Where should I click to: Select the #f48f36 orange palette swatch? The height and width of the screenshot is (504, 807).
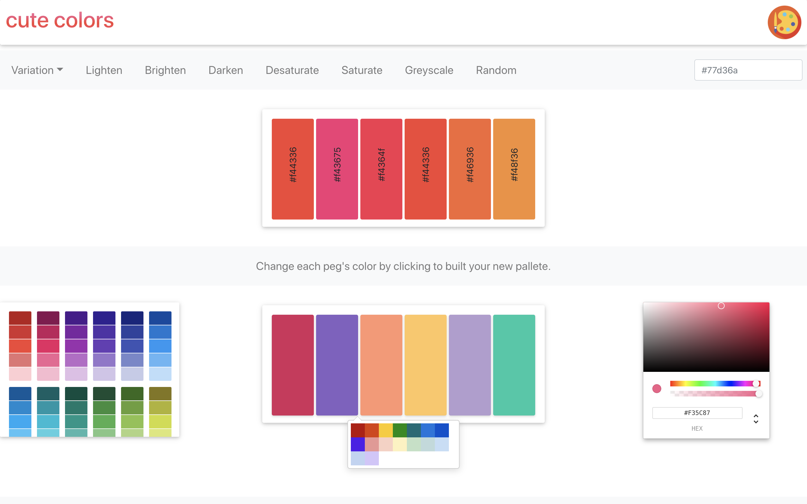[x=514, y=169]
